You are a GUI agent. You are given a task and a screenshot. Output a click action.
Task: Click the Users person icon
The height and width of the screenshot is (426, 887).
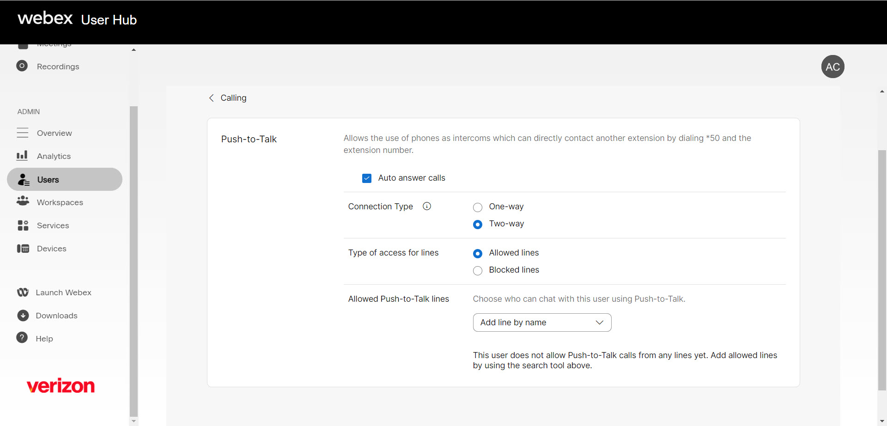pos(24,180)
